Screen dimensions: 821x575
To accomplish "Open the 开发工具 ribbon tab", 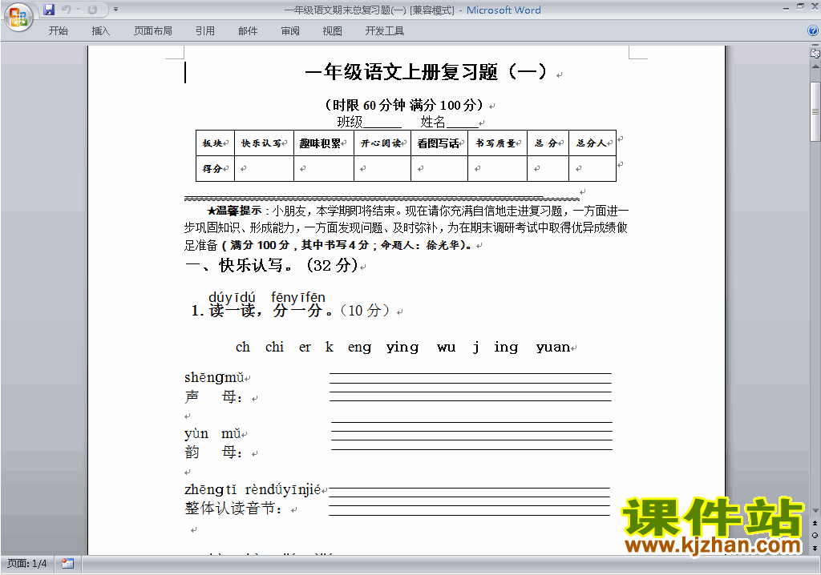I will [x=384, y=31].
